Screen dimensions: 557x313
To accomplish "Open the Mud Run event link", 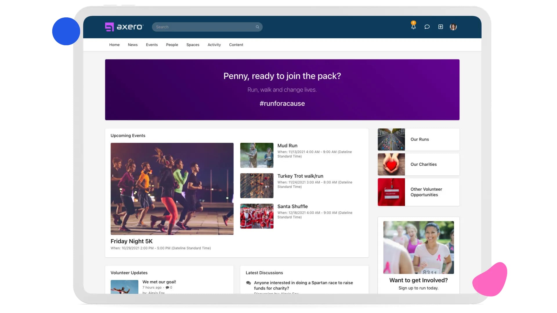I will [287, 145].
